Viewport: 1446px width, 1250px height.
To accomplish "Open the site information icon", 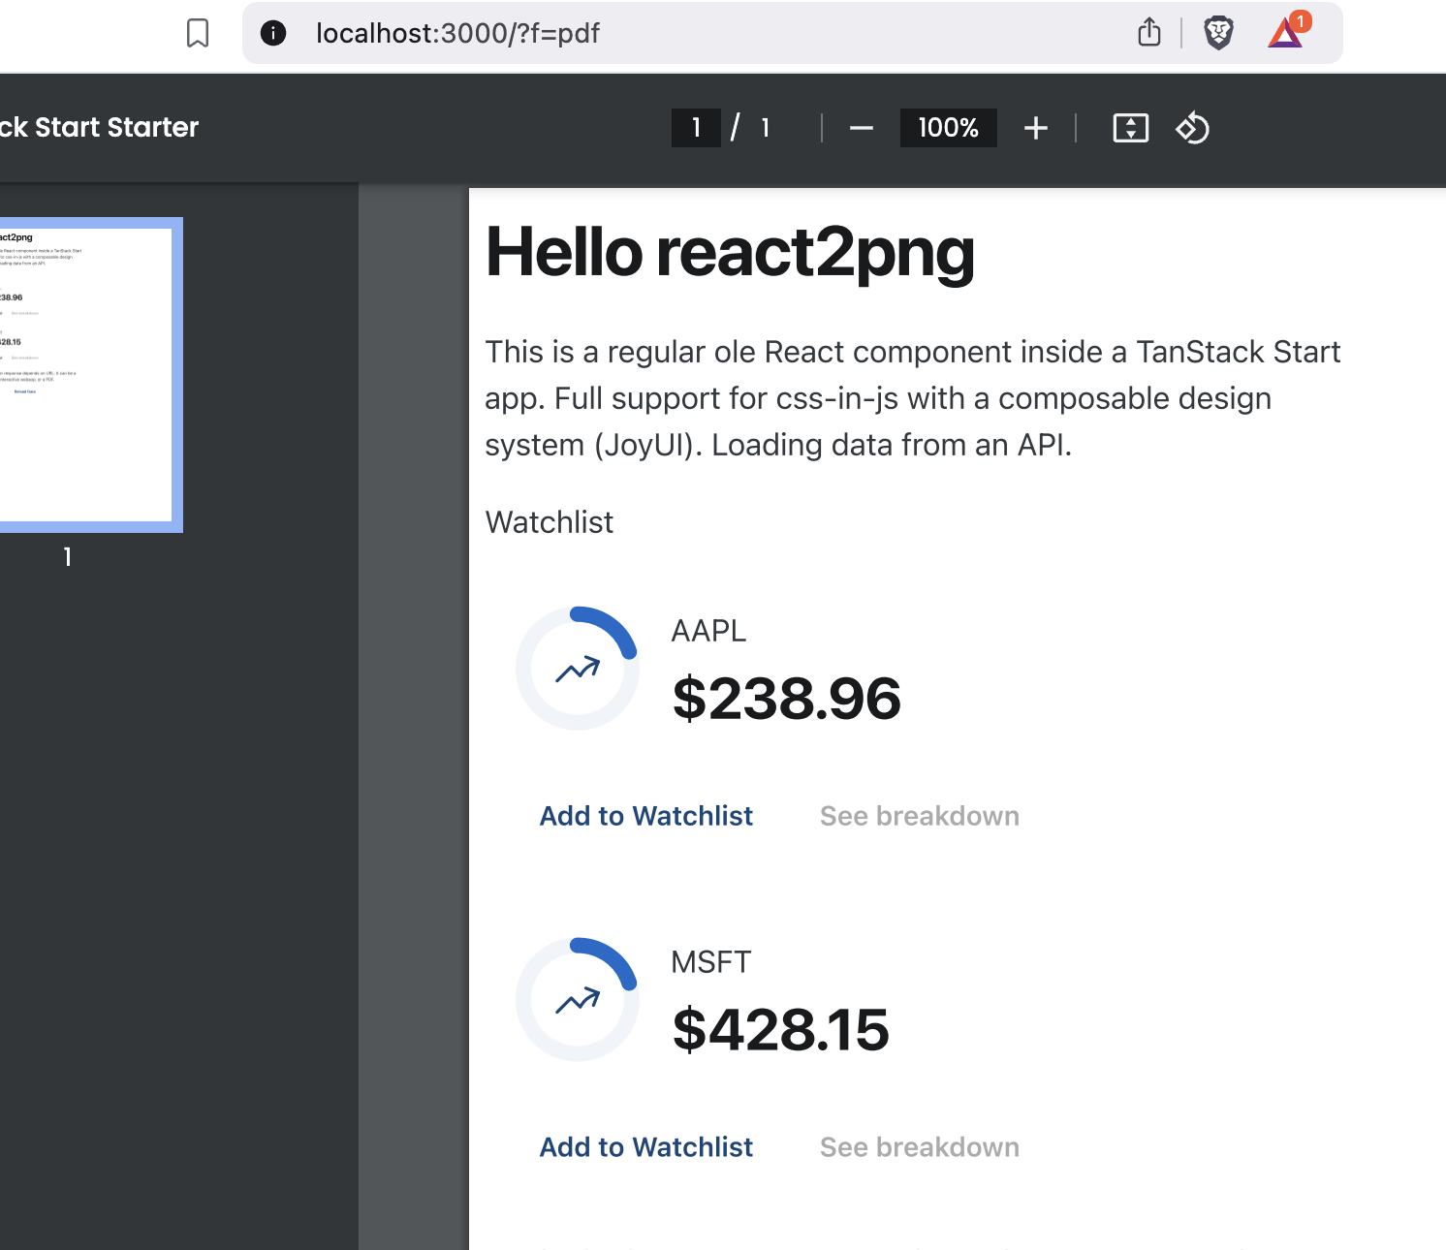I will point(273,34).
